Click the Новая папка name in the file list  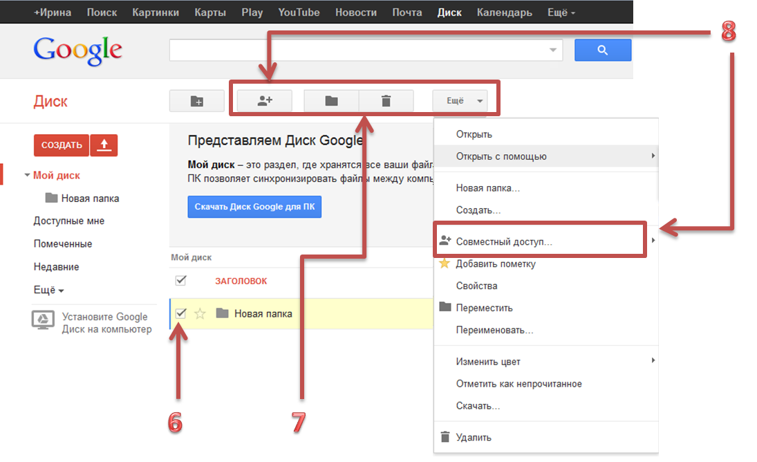[263, 314]
